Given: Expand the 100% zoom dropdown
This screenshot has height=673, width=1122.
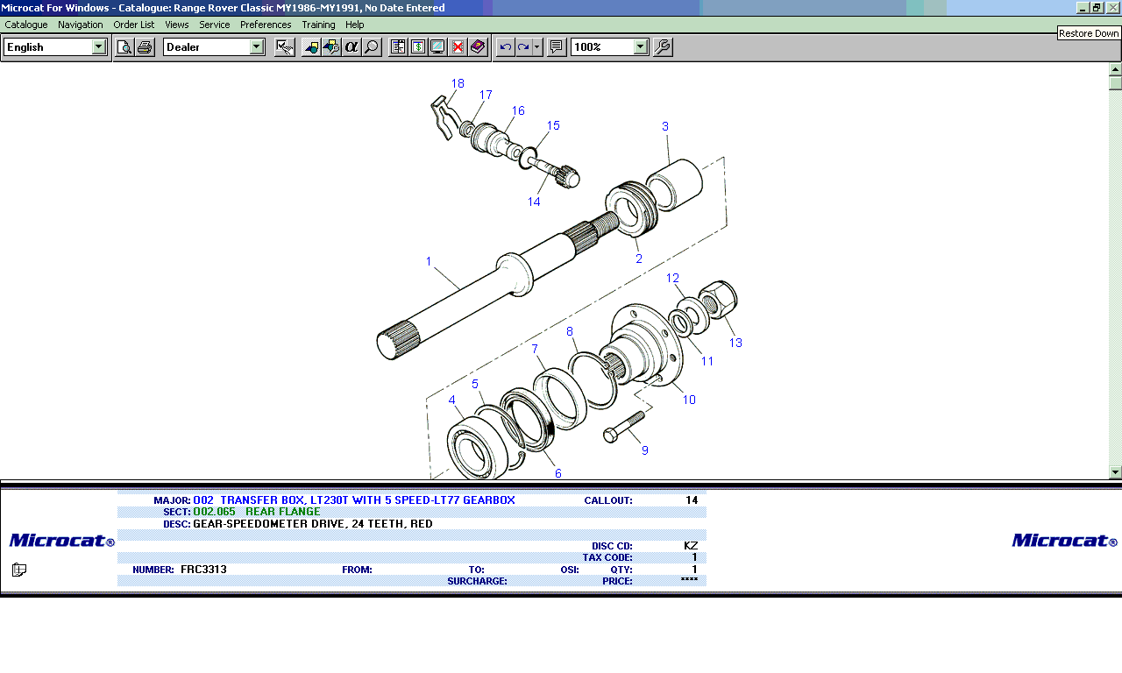Looking at the screenshot, I should [x=641, y=47].
